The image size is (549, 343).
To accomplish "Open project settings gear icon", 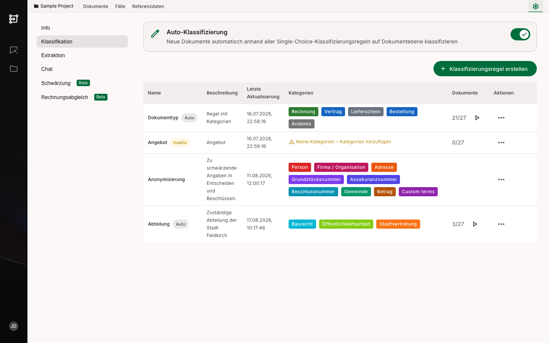I will [x=536, y=6].
